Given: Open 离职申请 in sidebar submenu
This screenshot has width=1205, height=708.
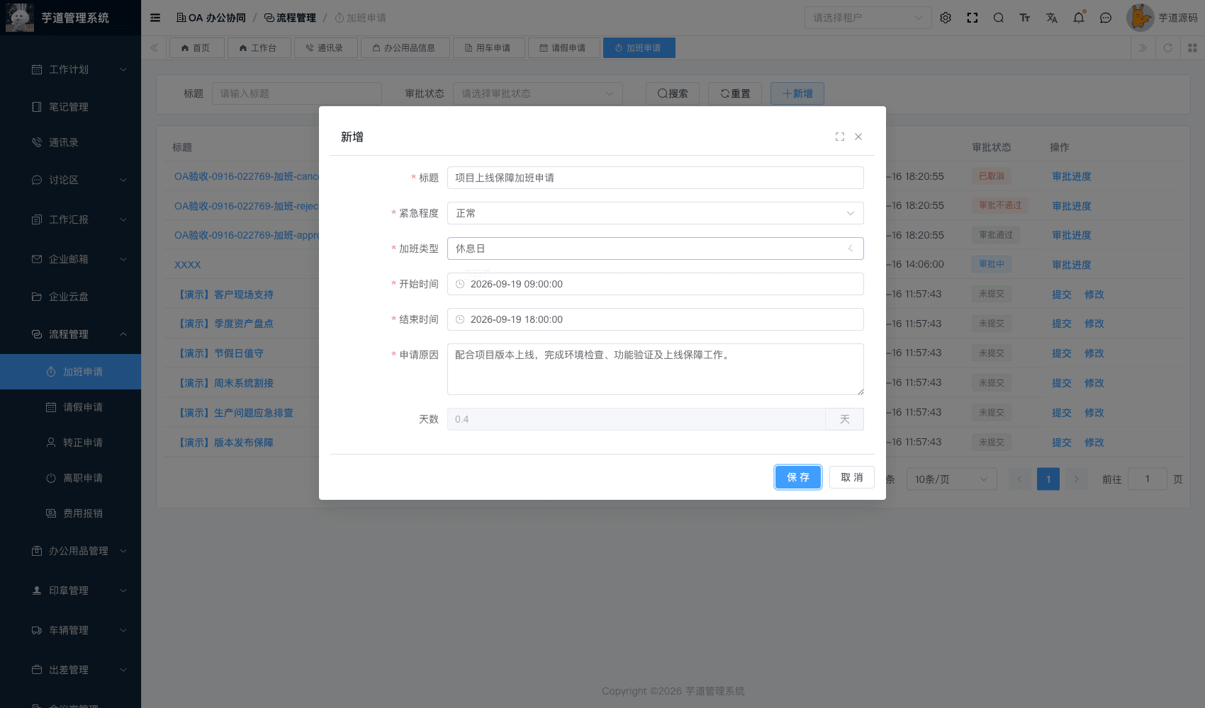Looking at the screenshot, I should click(71, 478).
